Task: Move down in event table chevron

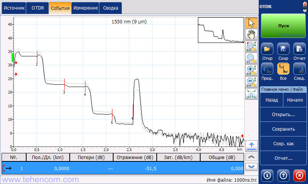Action: tap(251, 167)
